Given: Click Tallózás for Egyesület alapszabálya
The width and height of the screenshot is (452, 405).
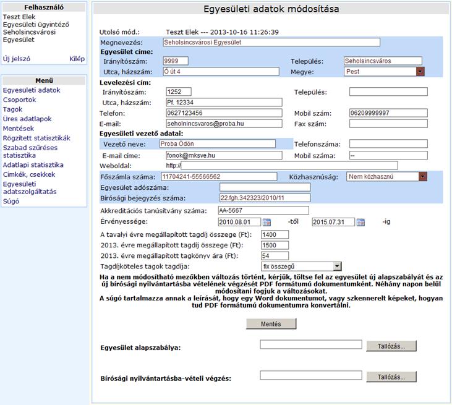Looking at the screenshot, I should (x=391, y=346).
